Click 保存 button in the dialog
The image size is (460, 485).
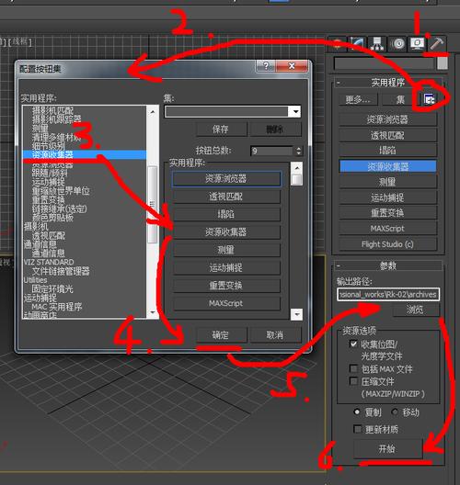(221, 129)
